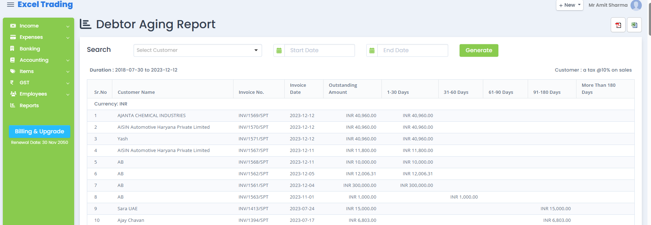Viewport: 651px width, 225px height.
Task: Click the Debtor Aging Report title icon
Action: 85,24
